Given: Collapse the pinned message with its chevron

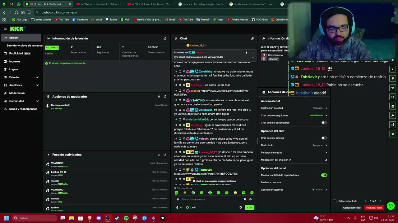Looking at the screenshot, I should coord(253,58).
